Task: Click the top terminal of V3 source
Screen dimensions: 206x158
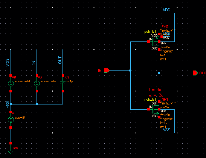Action: click(x=37, y=76)
